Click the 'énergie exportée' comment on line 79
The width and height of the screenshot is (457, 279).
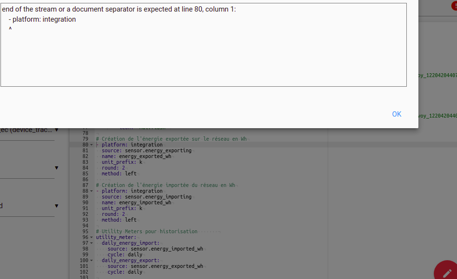[171, 139]
